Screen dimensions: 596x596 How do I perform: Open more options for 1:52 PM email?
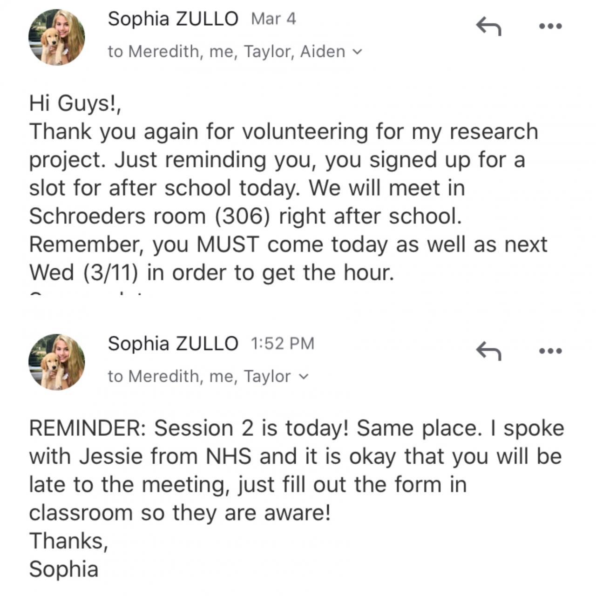tap(550, 351)
